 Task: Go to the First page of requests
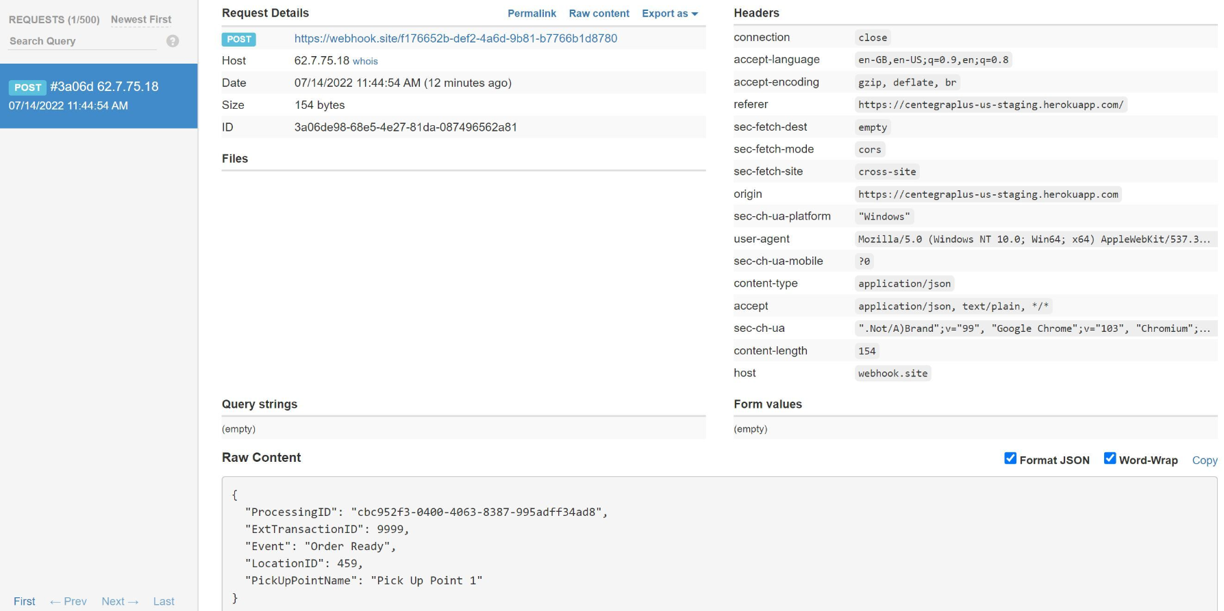point(24,601)
